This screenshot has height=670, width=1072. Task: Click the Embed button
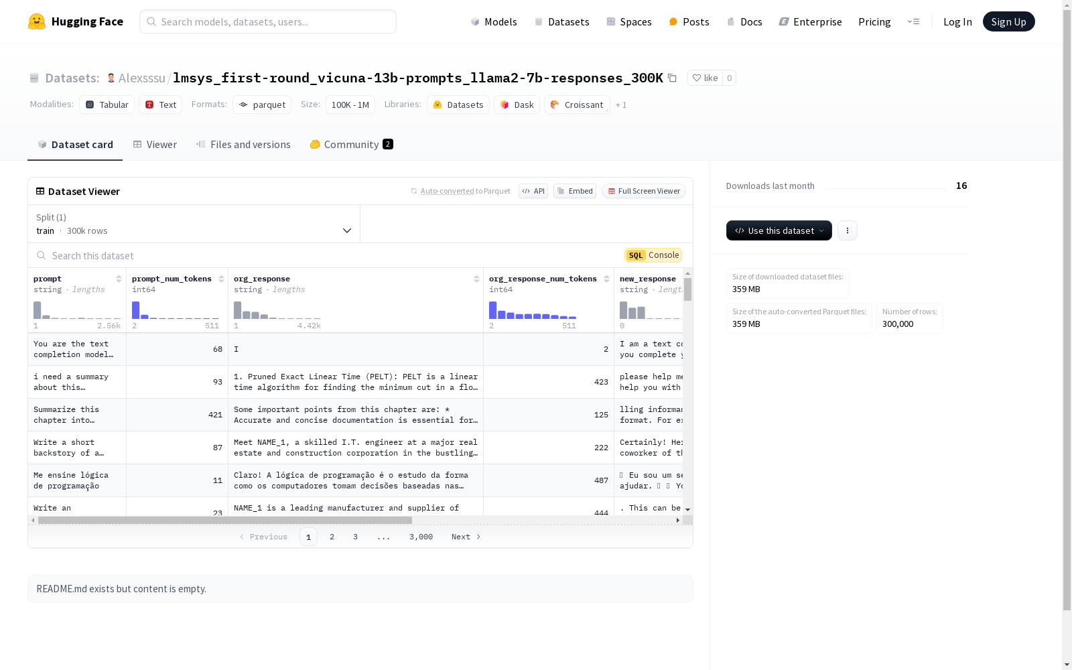click(x=575, y=191)
